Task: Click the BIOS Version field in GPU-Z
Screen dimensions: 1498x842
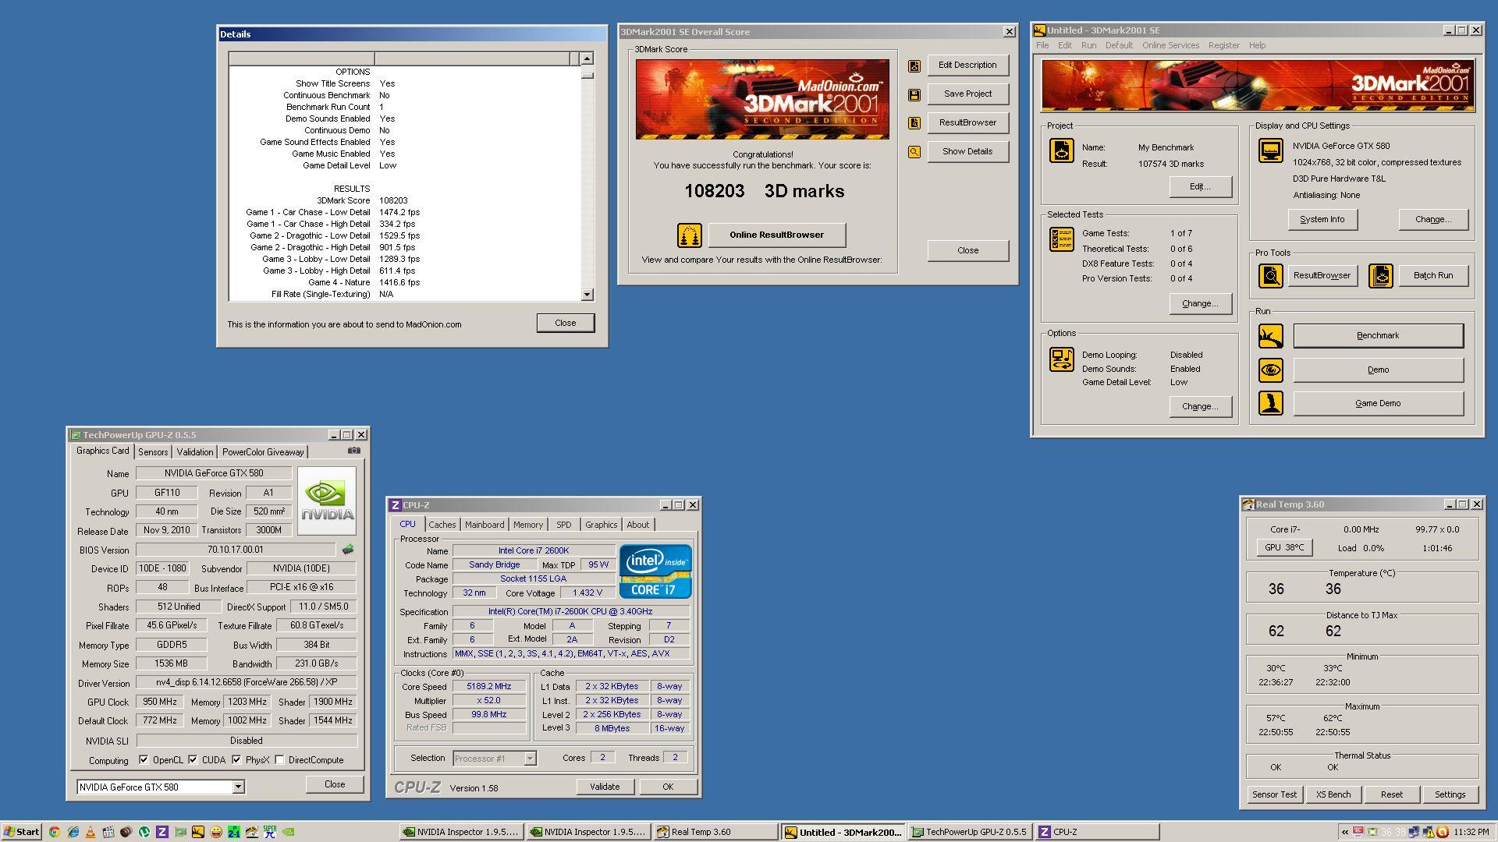Action: click(235, 550)
